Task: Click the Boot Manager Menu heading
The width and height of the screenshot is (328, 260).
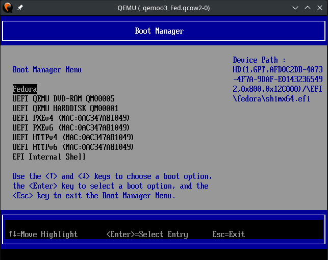Action: coord(47,69)
